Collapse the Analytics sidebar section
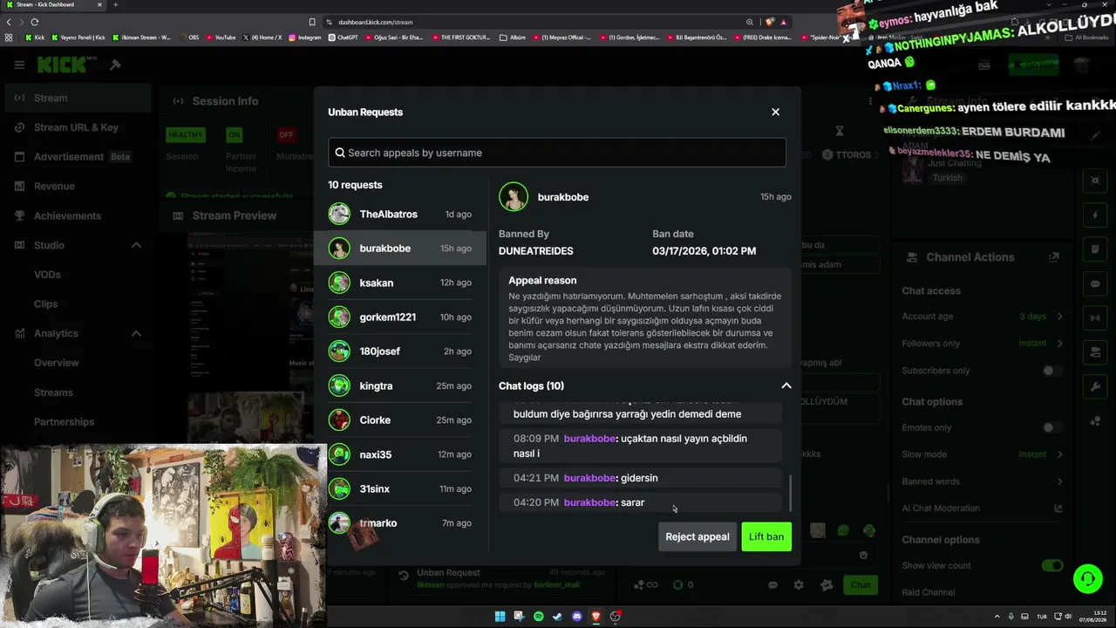Screen dimensions: 1116x628 coord(136,333)
